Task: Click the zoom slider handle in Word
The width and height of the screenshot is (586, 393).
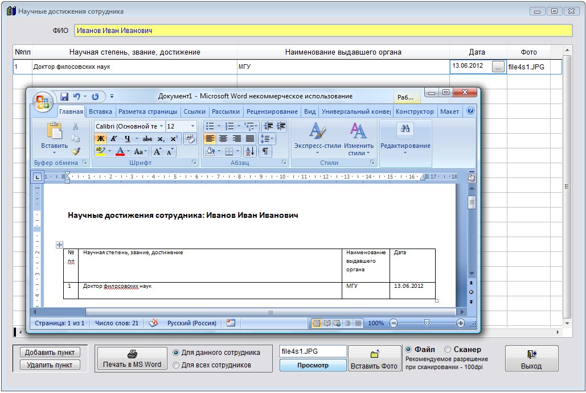Action: 427,323
